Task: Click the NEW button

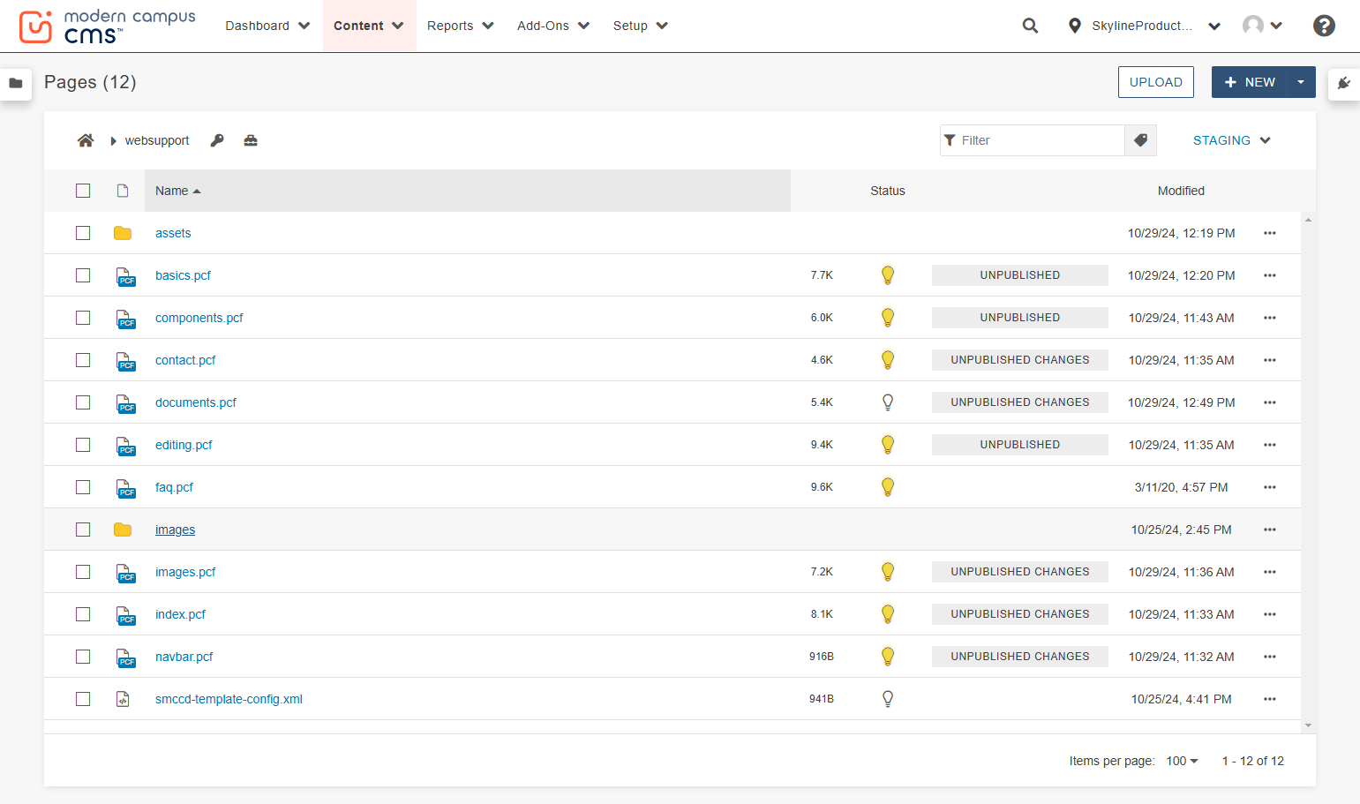Action: click(1250, 82)
